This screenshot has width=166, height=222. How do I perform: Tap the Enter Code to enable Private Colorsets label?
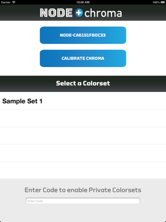pos(83,190)
